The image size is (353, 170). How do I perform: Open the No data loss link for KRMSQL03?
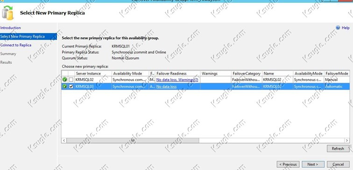(166, 87)
